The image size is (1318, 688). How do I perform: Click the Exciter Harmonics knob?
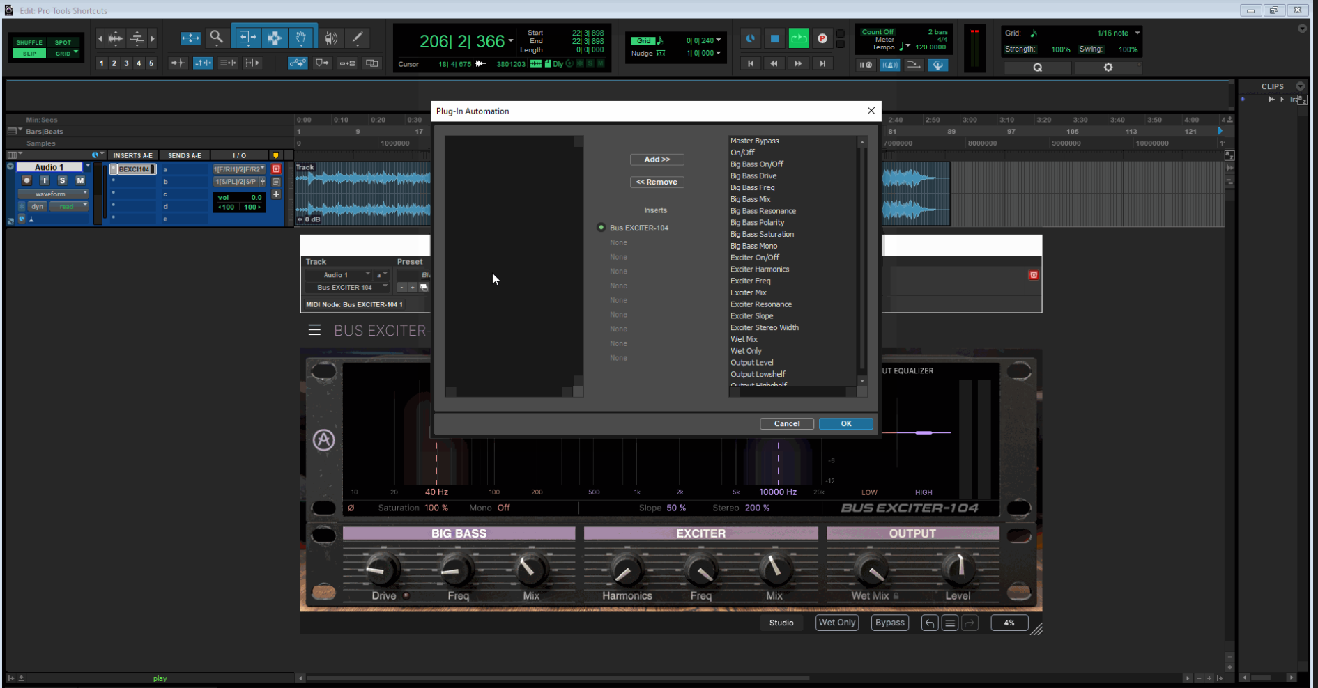pyautogui.click(x=626, y=570)
